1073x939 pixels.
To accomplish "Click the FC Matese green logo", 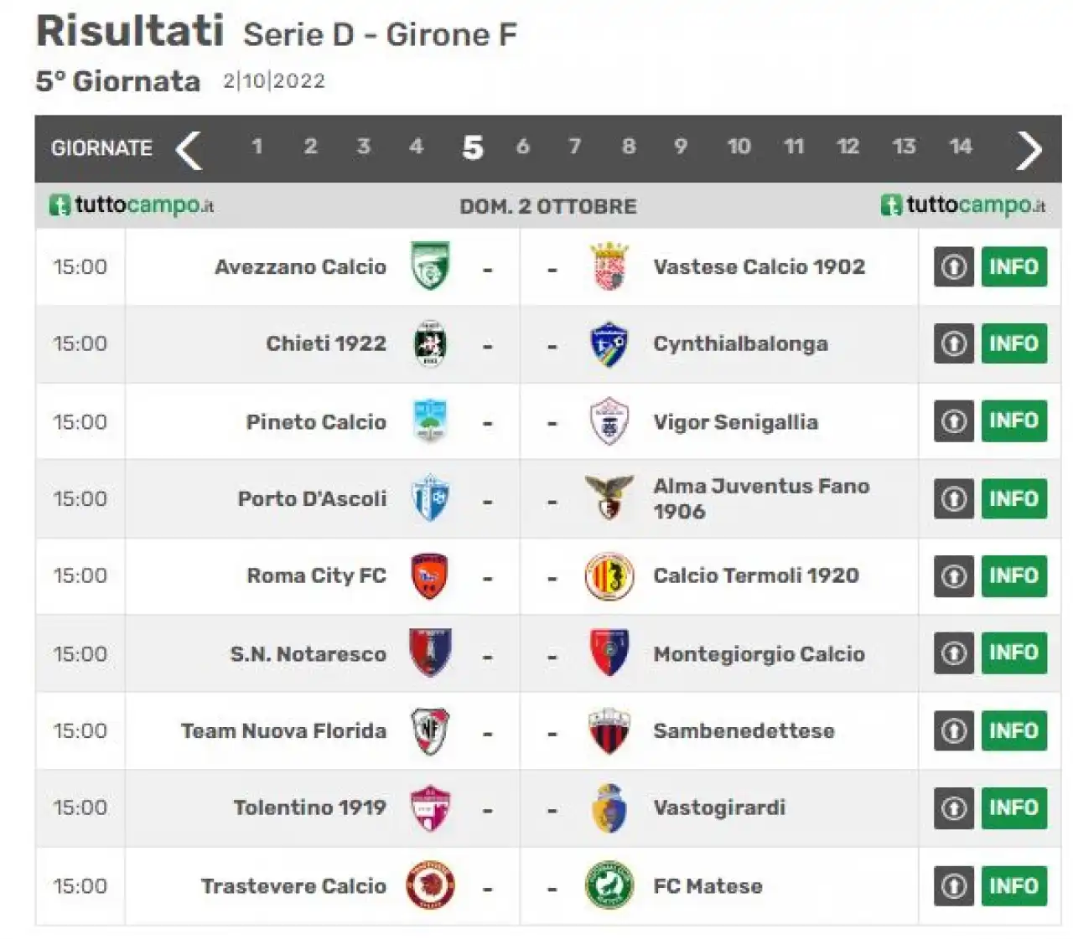I will [609, 885].
